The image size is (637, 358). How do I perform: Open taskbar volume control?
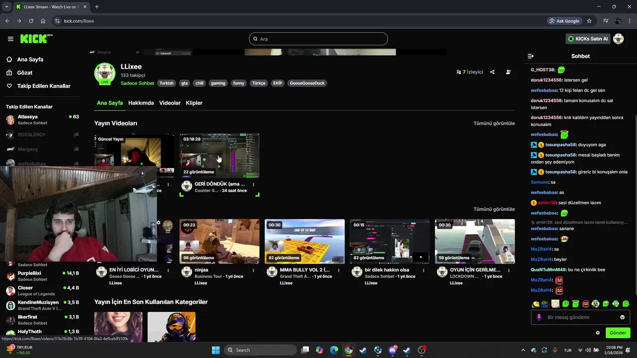(588, 350)
